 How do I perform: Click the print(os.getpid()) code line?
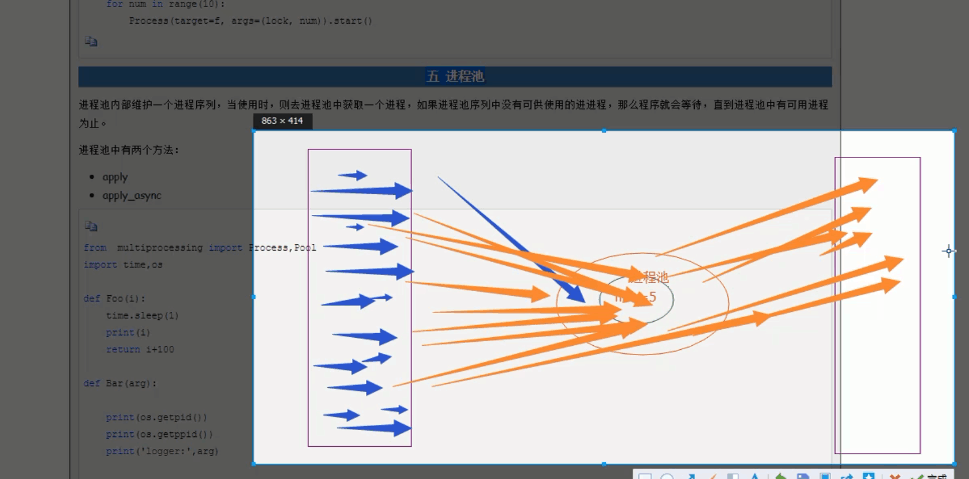click(156, 417)
